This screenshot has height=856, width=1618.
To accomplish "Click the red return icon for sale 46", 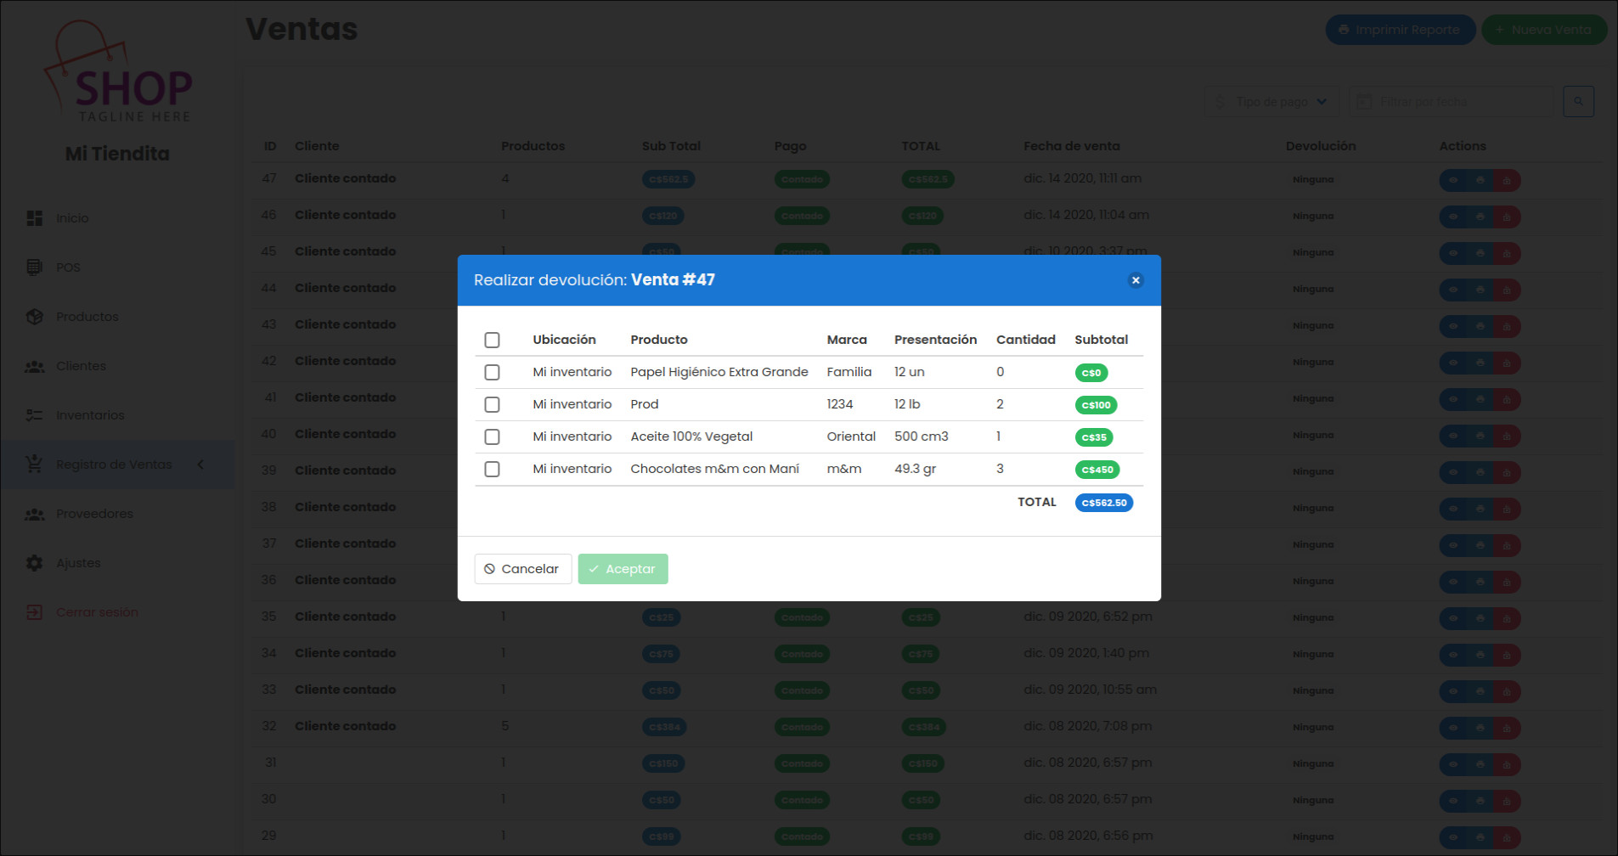I will pos(1507,217).
